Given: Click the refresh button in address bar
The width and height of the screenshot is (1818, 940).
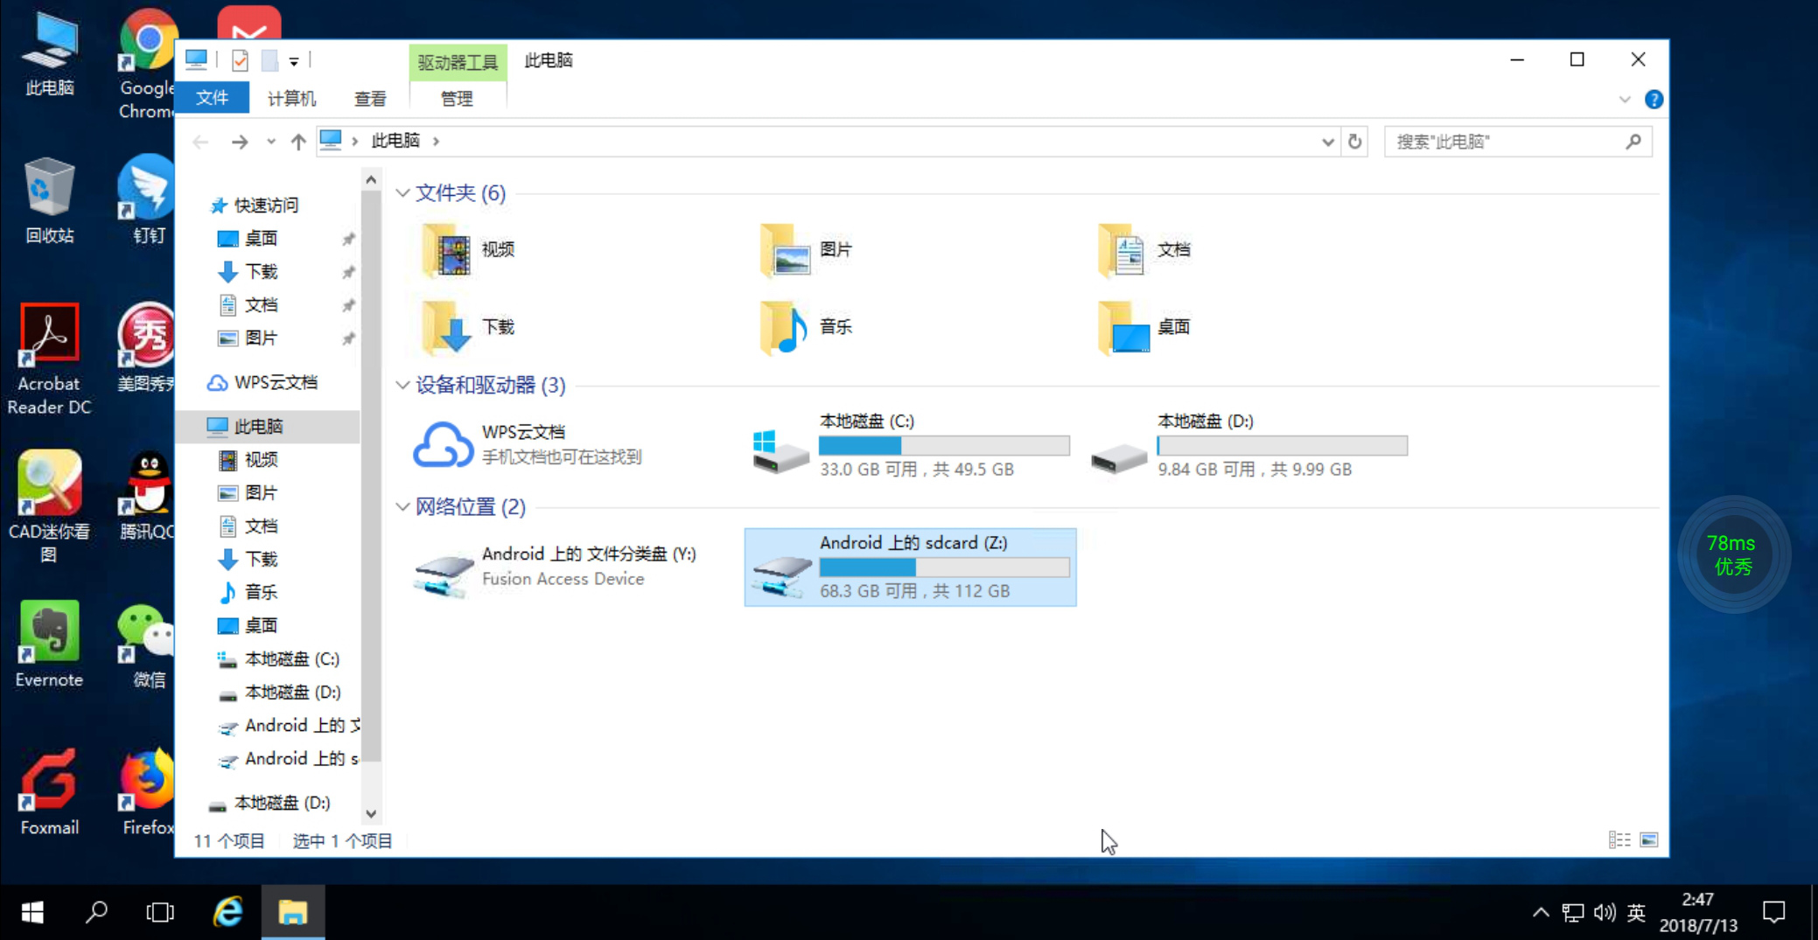Looking at the screenshot, I should pyautogui.click(x=1354, y=142).
